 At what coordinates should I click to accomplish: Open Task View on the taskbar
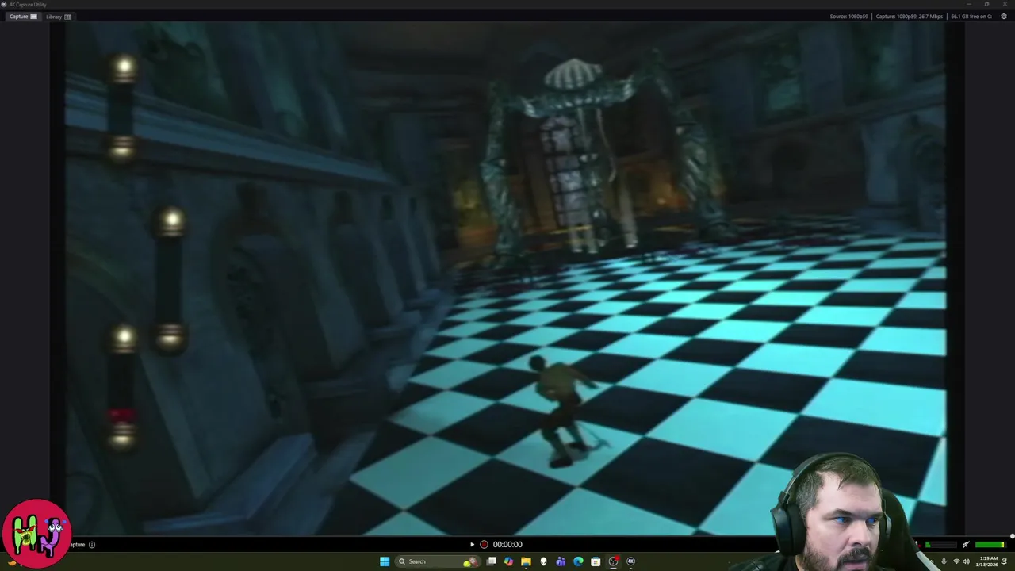[x=492, y=561]
